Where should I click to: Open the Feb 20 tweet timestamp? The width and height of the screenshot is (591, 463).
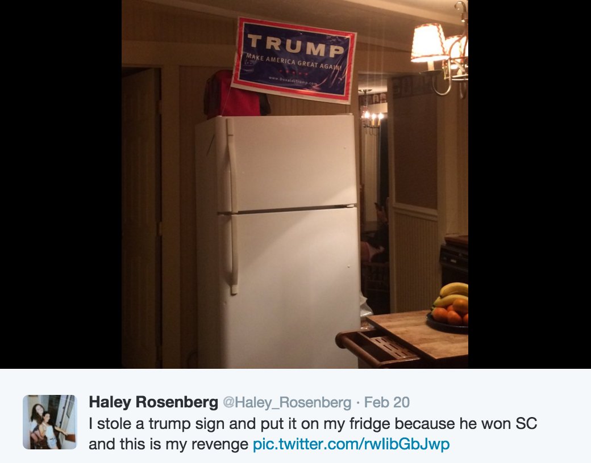[x=387, y=402]
